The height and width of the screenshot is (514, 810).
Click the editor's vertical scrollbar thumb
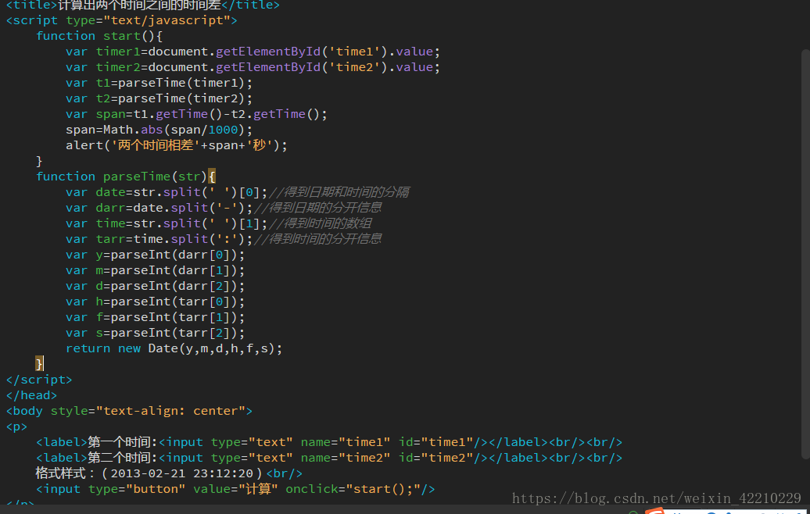805,254
